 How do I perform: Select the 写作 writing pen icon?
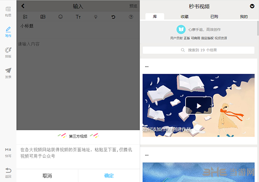tap(8, 31)
